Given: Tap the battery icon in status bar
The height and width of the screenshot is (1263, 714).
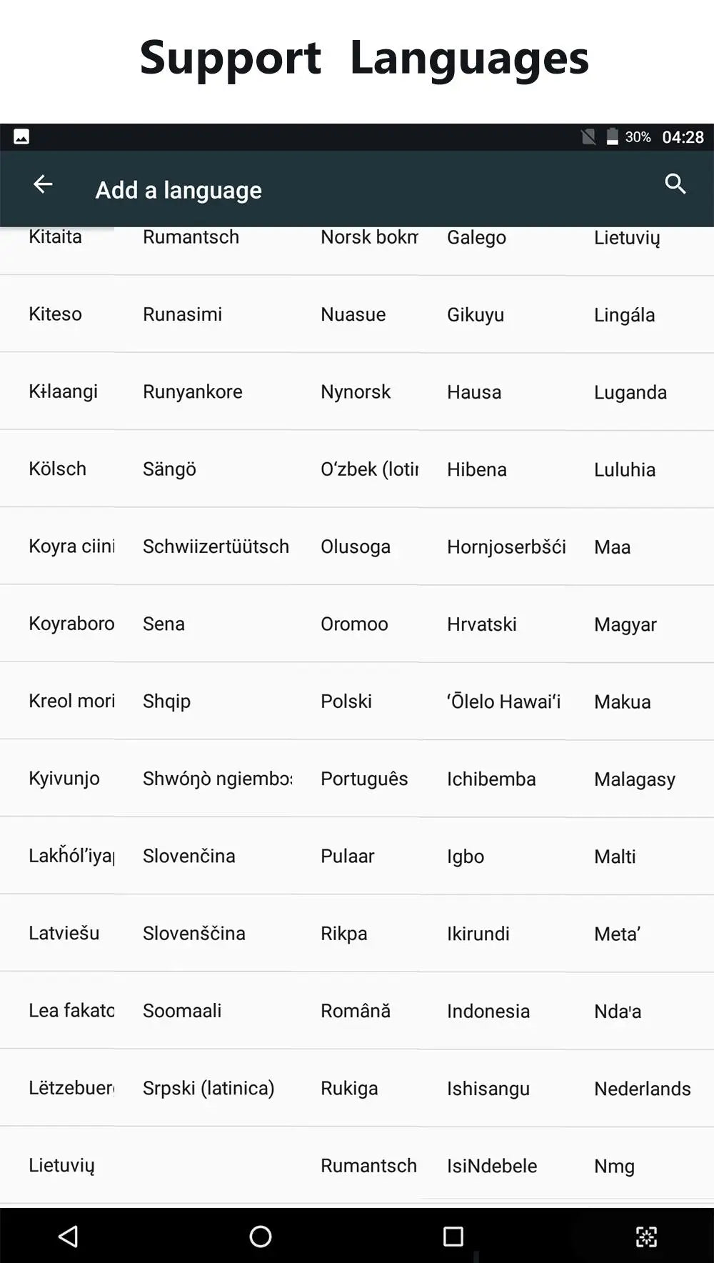Looking at the screenshot, I should [x=612, y=136].
